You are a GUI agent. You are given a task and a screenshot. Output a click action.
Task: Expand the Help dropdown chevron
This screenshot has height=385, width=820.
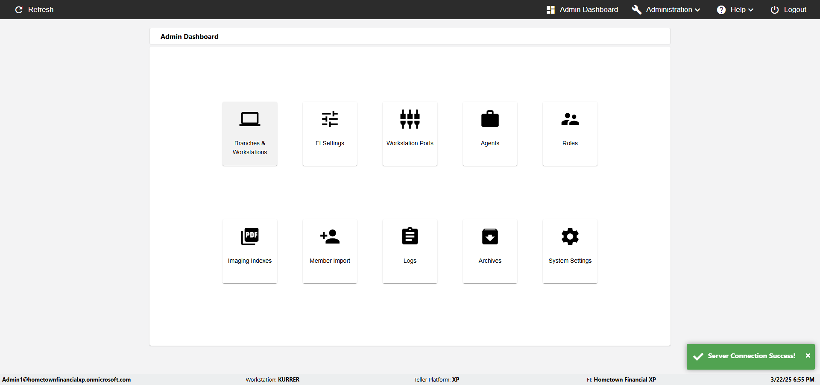[751, 10]
